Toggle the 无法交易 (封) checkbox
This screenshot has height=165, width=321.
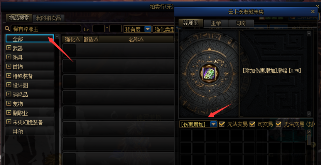(278, 124)
